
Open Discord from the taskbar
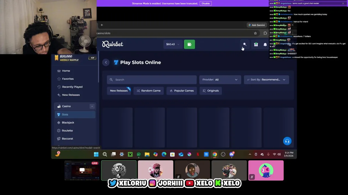(x=232, y=154)
